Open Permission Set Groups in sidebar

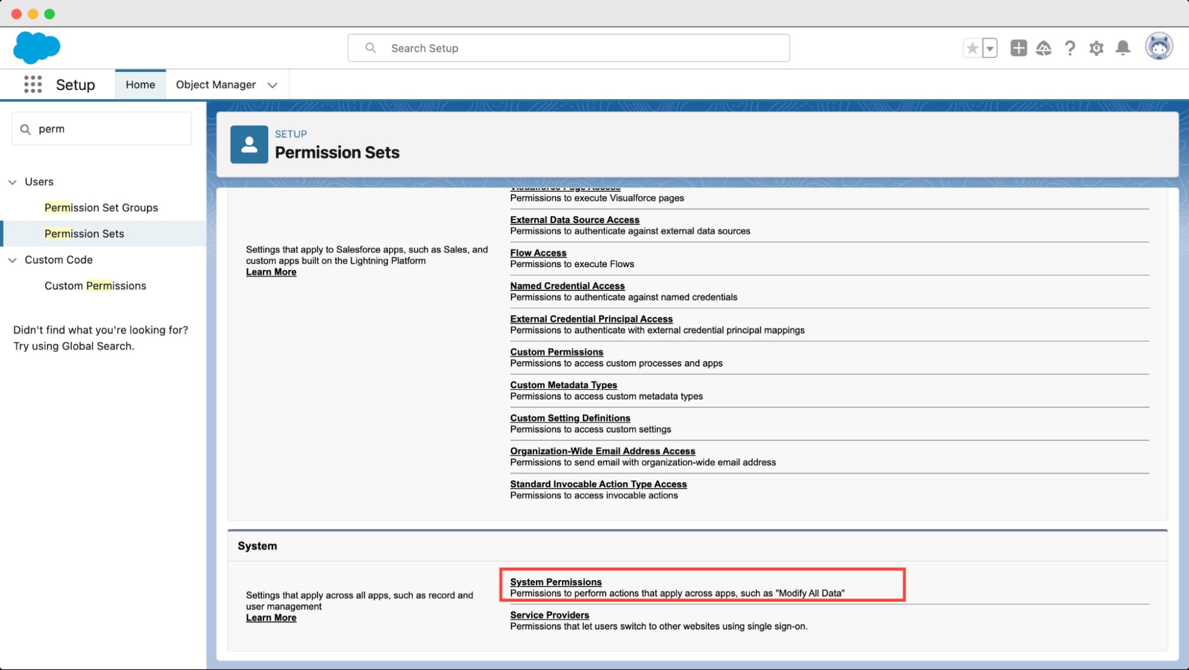coord(101,208)
